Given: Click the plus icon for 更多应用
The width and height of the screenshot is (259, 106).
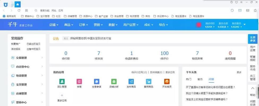Looking at the screenshot, I should [x=62, y=95].
